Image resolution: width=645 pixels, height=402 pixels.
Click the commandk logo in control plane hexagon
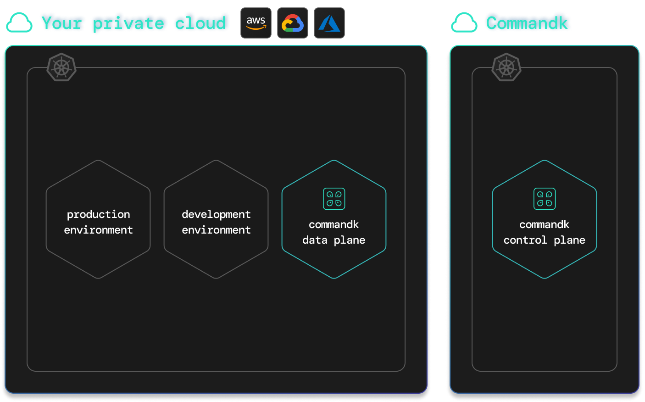click(545, 199)
